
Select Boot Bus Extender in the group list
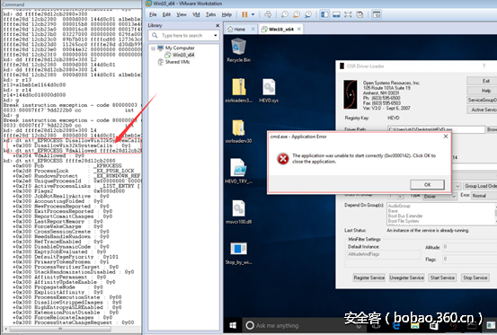[405, 216]
